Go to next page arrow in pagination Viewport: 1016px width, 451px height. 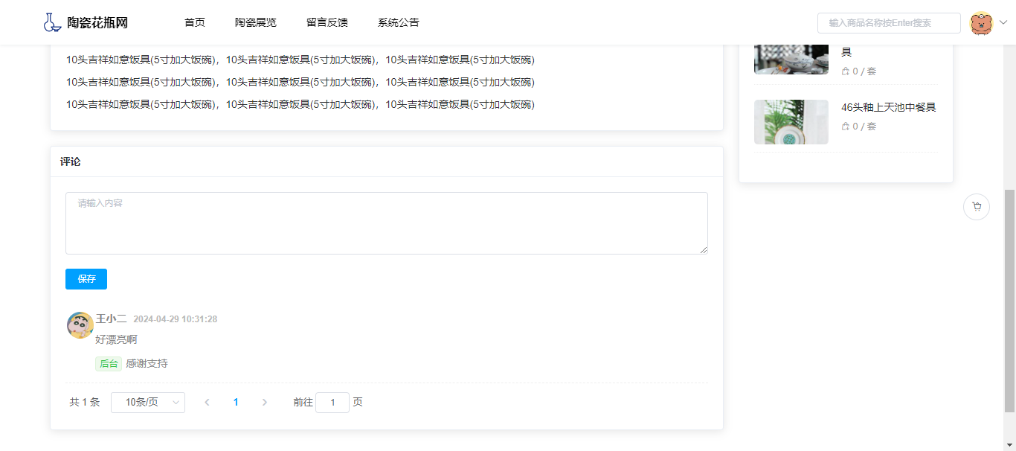265,403
